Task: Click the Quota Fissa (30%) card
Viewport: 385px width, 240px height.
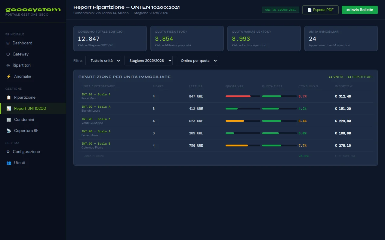Action: [x=187, y=38]
